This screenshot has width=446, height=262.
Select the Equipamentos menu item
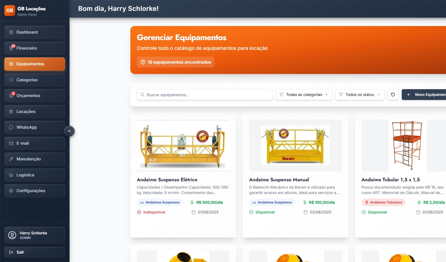point(34,64)
